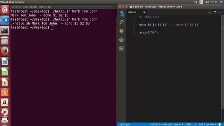Change end of line sequence LF

tap(195, 125)
